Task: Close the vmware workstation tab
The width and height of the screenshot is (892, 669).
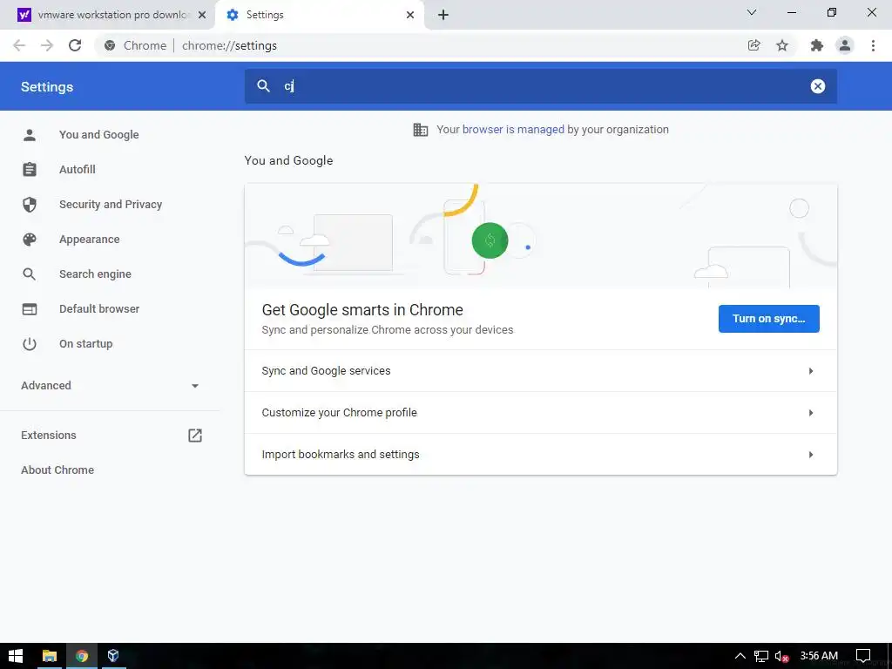Action: [202, 15]
